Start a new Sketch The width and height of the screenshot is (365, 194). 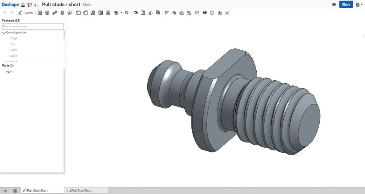click(x=26, y=13)
